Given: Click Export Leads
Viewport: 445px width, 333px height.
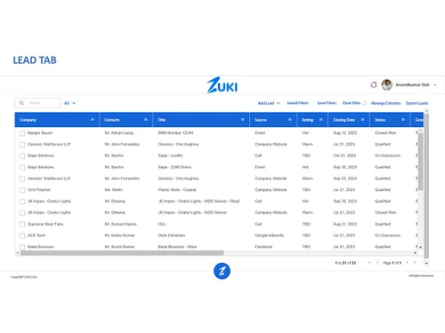Looking at the screenshot, I should pos(417,103).
